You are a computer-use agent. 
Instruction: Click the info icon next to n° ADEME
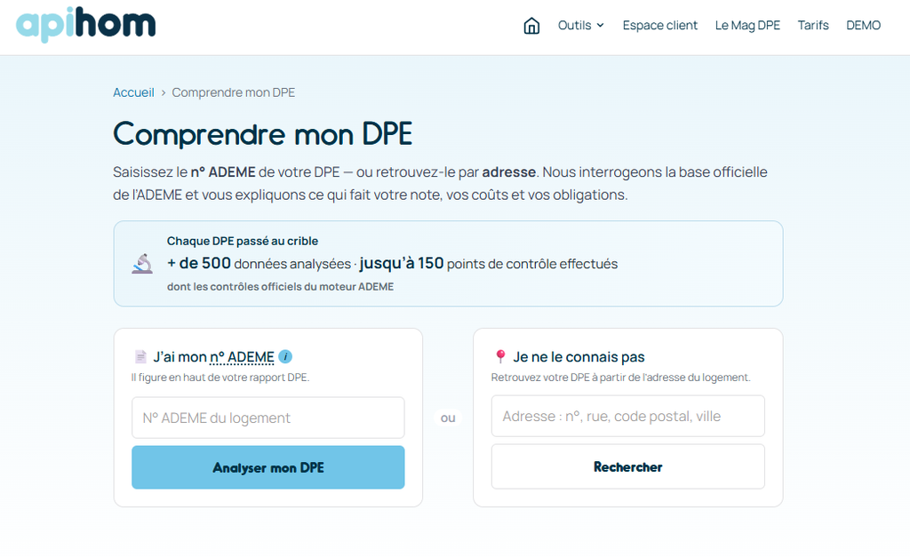pyautogui.click(x=285, y=357)
